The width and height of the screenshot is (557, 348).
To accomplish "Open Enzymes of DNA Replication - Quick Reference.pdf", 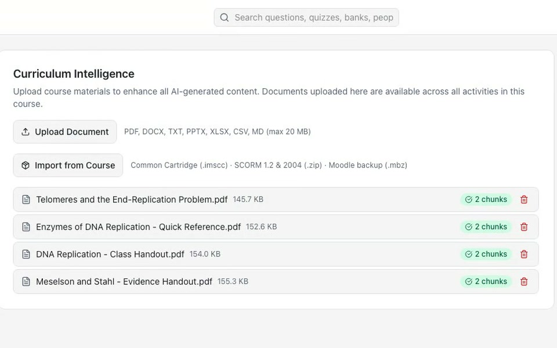I will (139, 227).
